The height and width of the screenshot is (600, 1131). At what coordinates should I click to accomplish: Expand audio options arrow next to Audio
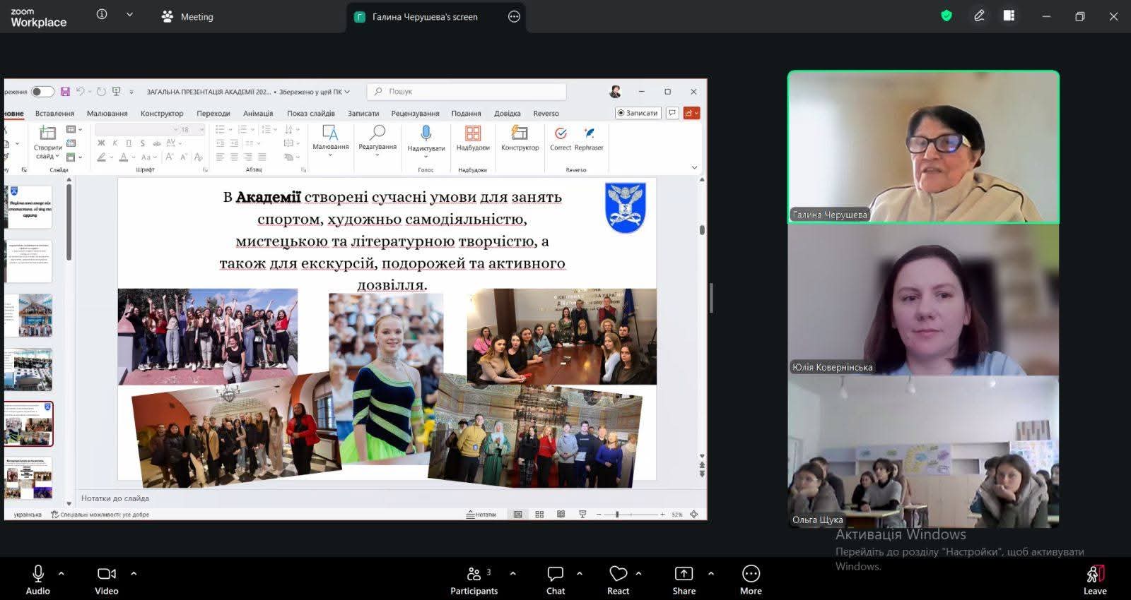pyautogui.click(x=61, y=573)
